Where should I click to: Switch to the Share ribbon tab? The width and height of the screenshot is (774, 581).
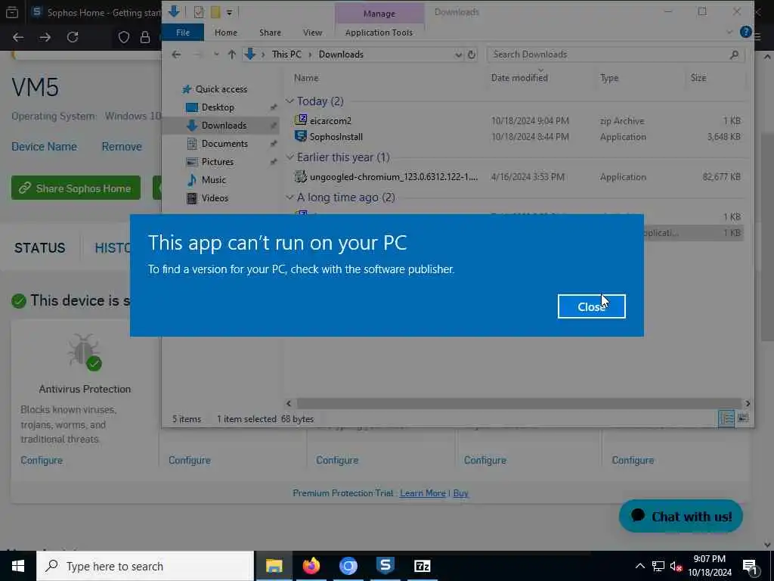270,33
